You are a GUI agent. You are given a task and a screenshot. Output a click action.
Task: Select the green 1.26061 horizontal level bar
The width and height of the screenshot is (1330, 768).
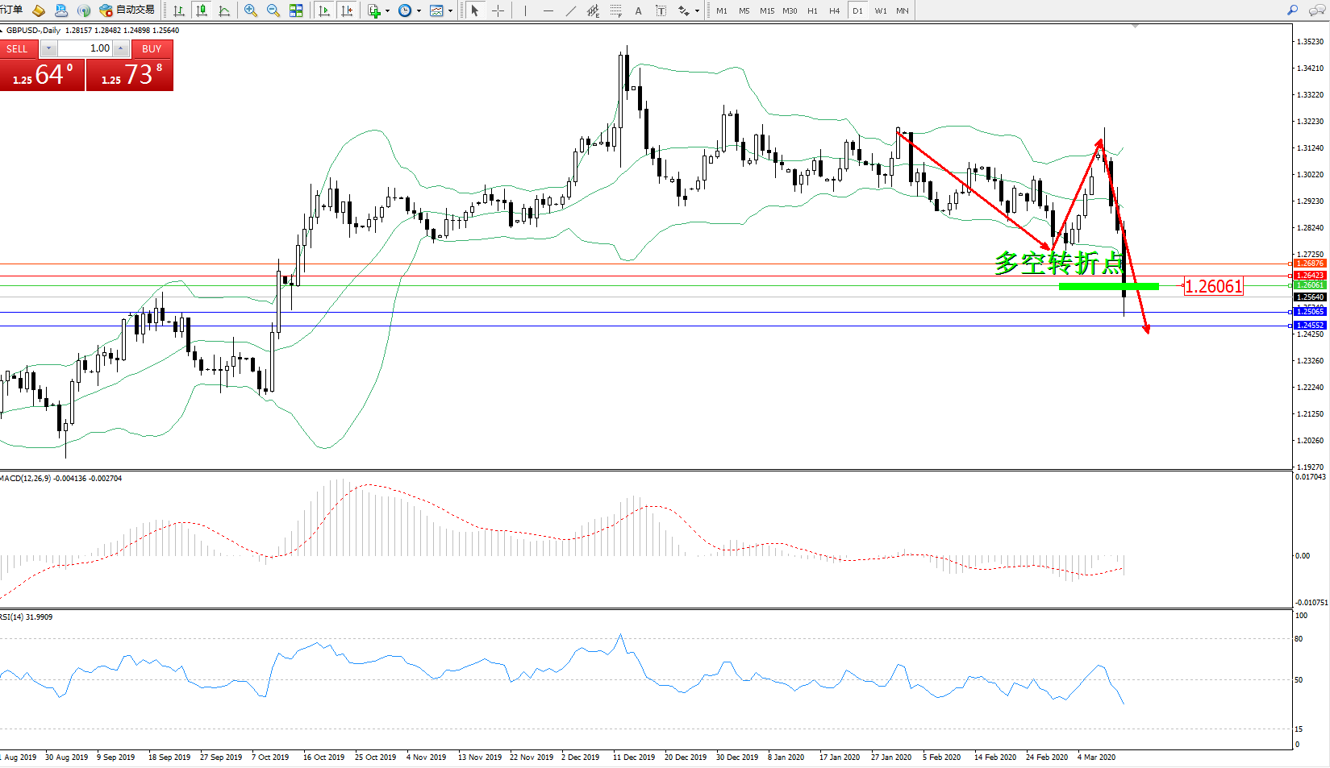click(x=1108, y=286)
